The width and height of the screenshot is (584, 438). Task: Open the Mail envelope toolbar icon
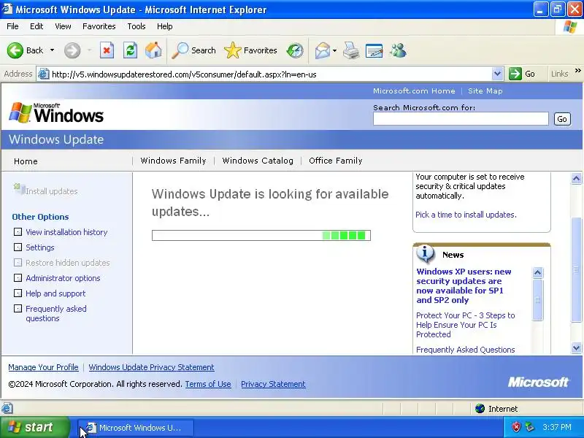click(x=322, y=50)
